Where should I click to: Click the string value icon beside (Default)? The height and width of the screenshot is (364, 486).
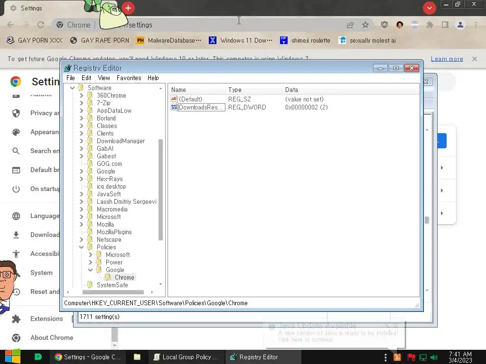pos(174,99)
